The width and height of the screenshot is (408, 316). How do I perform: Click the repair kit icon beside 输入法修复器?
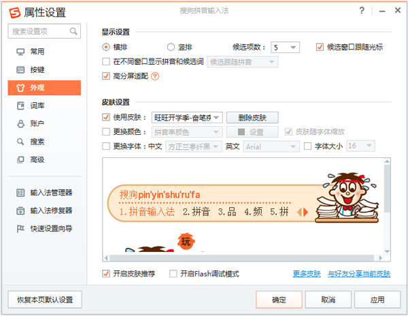pyautogui.click(x=20, y=210)
